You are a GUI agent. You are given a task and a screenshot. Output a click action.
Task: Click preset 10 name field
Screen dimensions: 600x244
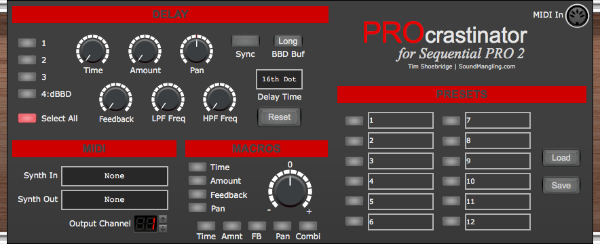point(498,181)
